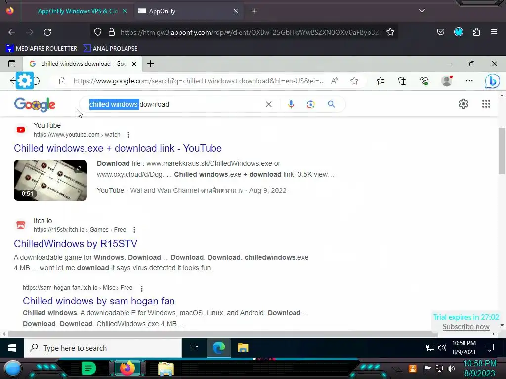The width and height of the screenshot is (506, 379).
Task: Open the green notes app on host taskbar
Action: pyautogui.click(x=89, y=368)
